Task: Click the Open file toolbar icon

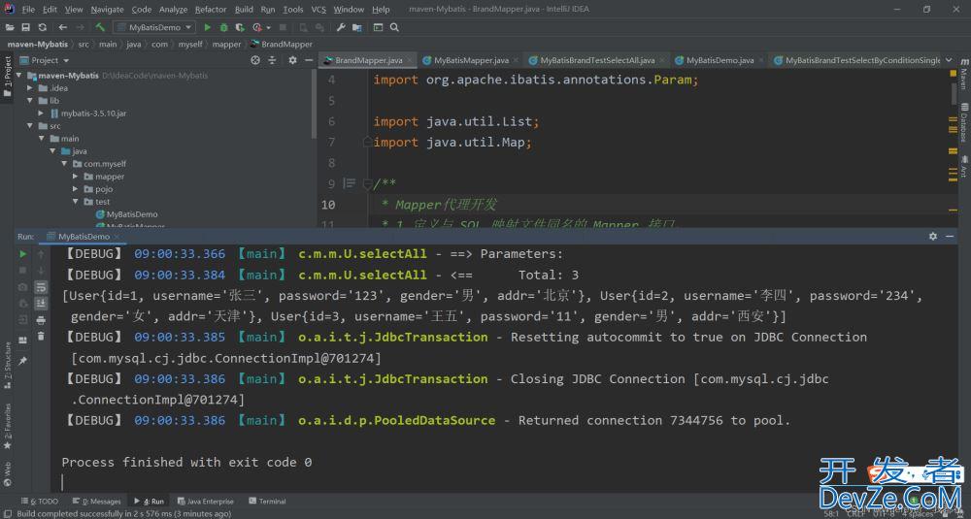Action: coord(10,27)
